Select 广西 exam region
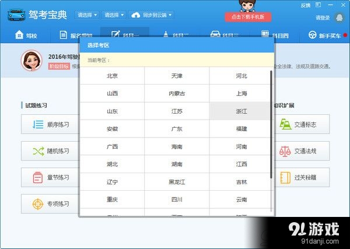 coord(112,146)
